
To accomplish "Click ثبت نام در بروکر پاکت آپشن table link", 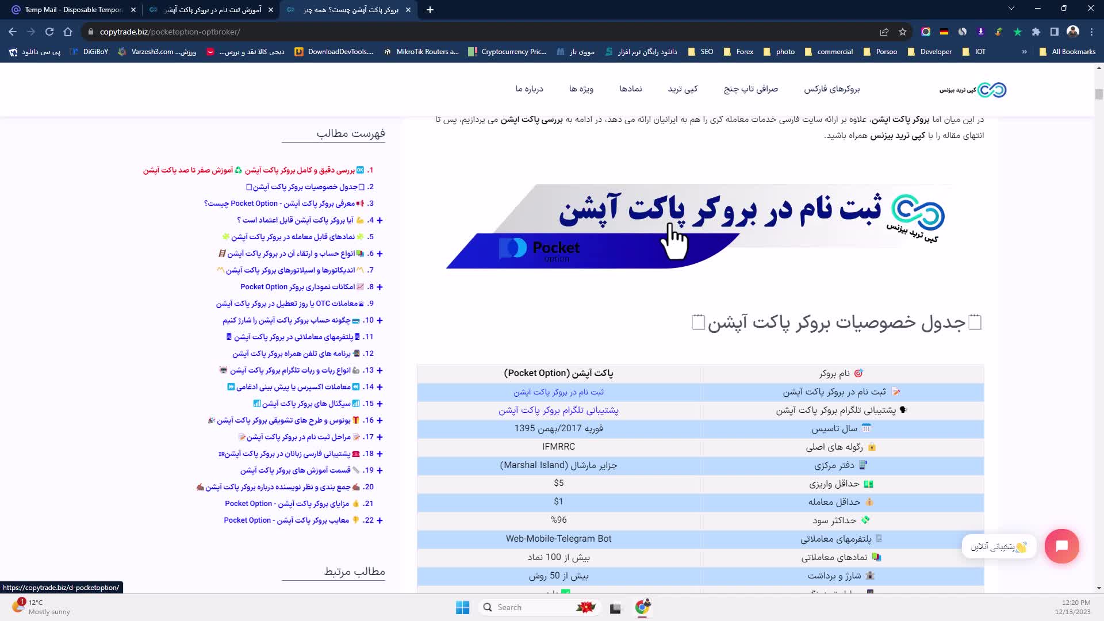I will tap(558, 392).
